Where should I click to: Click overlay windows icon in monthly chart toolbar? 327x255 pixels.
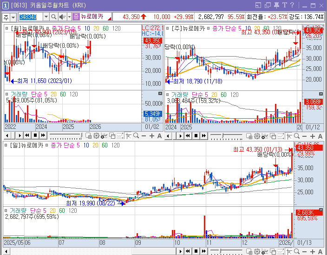pyautogui.click(x=112, y=136)
